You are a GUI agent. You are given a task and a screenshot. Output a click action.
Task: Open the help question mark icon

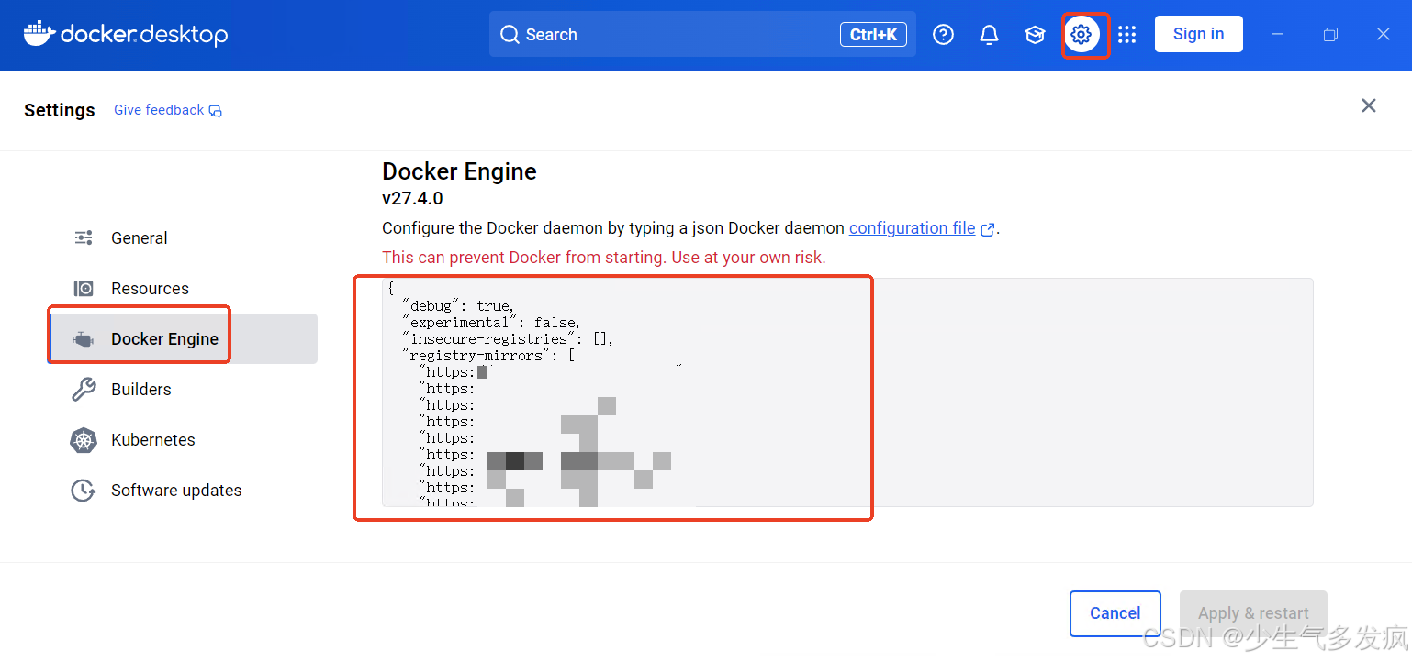pos(943,35)
